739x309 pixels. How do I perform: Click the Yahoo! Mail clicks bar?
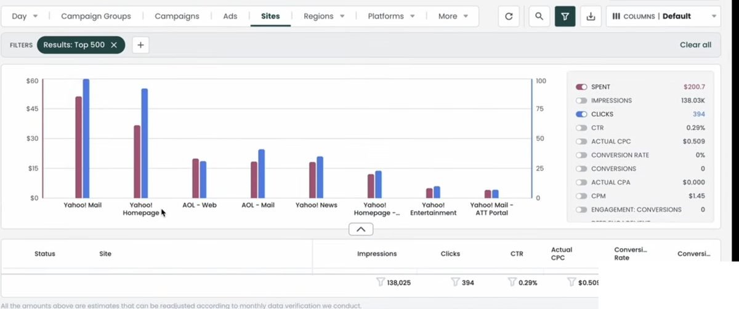pyautogui.click(x=86, y=138)
